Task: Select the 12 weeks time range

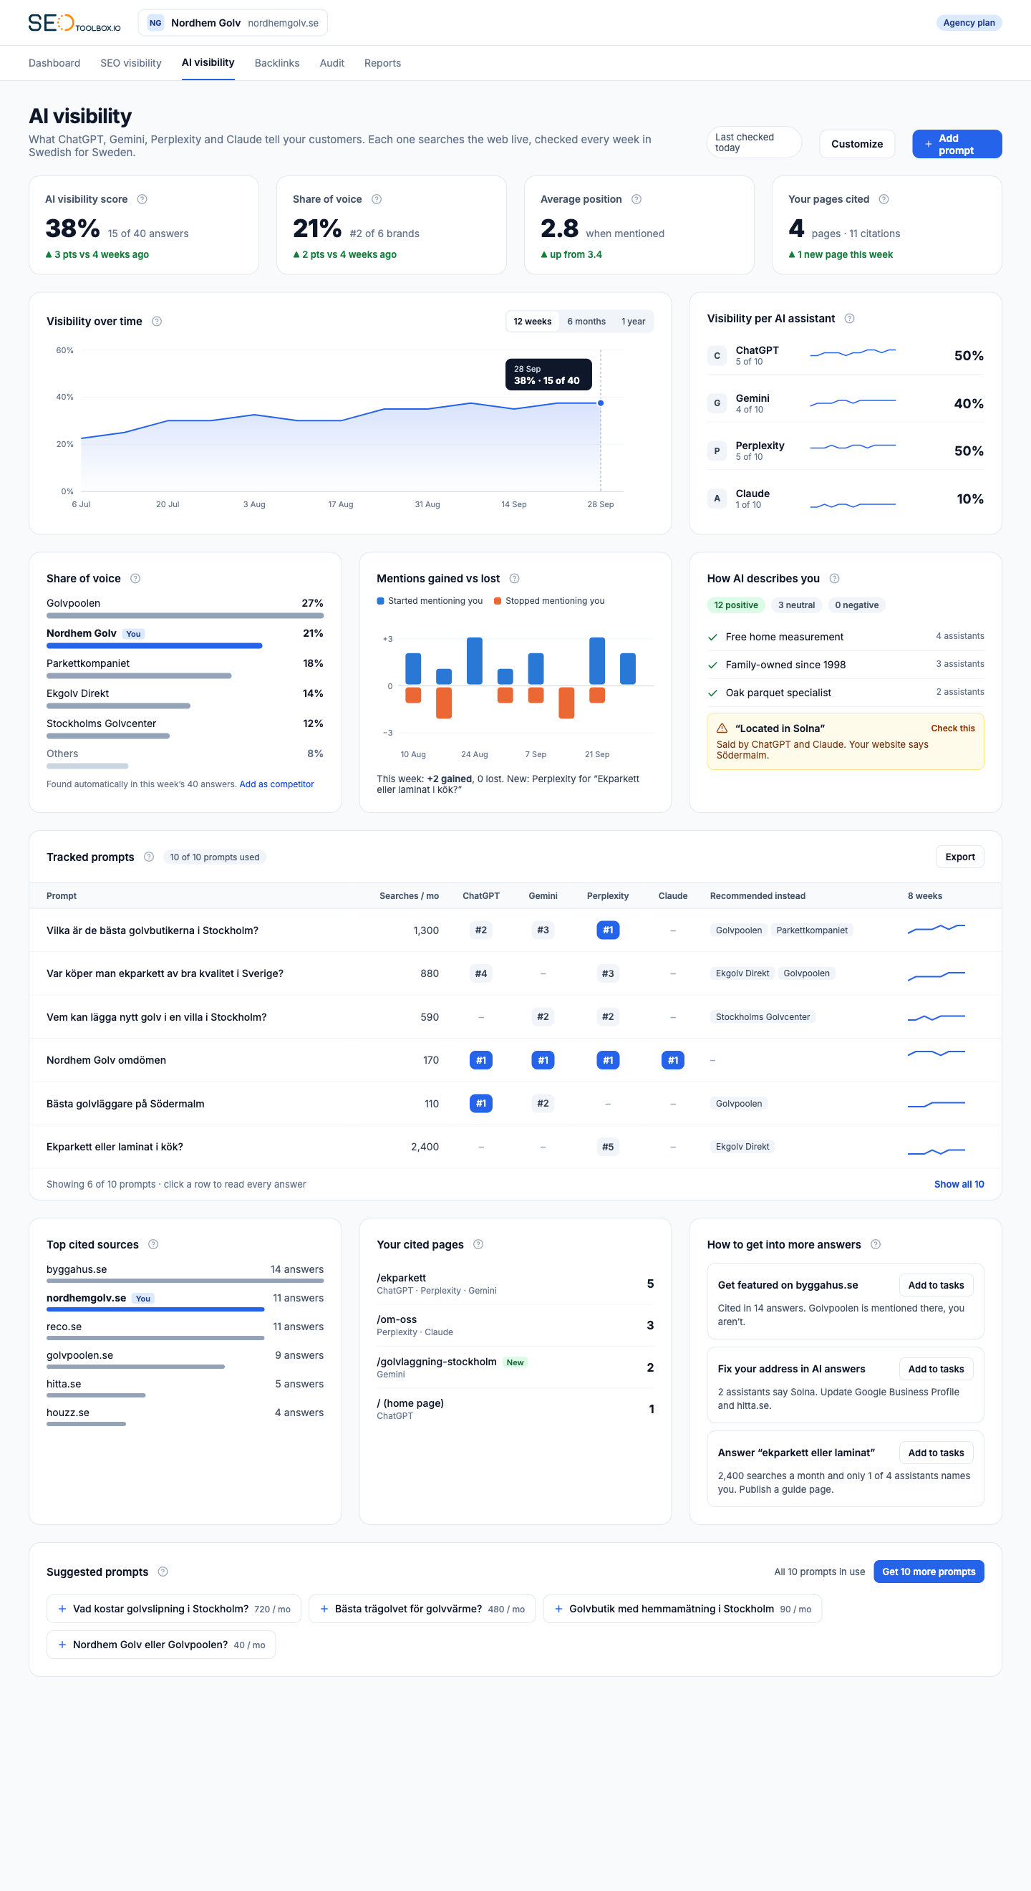Action: 532,322
